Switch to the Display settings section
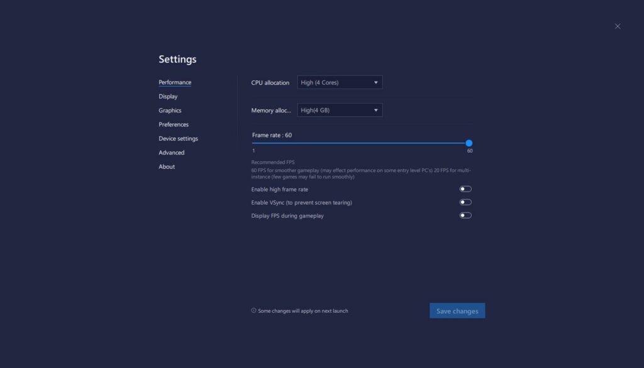This screenshot has height=368, width=644. [x=168, y=96]
